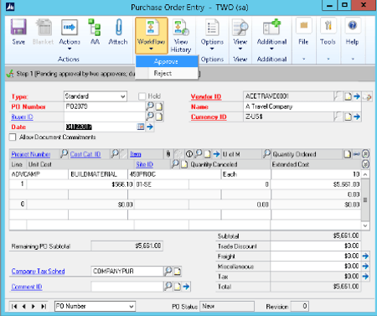The image size is (377, 316).
Task: Open the Actions ribbon dropdown
Action: click(x=70, y=34)
